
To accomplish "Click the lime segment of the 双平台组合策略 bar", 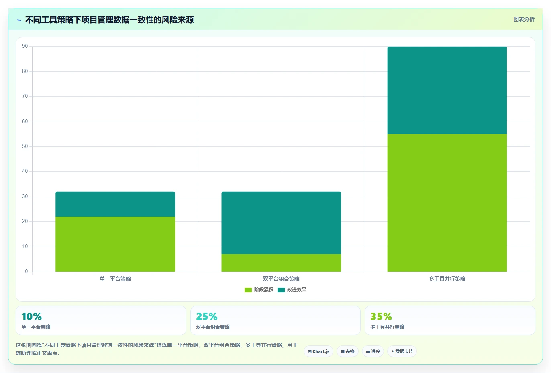I will point(281,263).
